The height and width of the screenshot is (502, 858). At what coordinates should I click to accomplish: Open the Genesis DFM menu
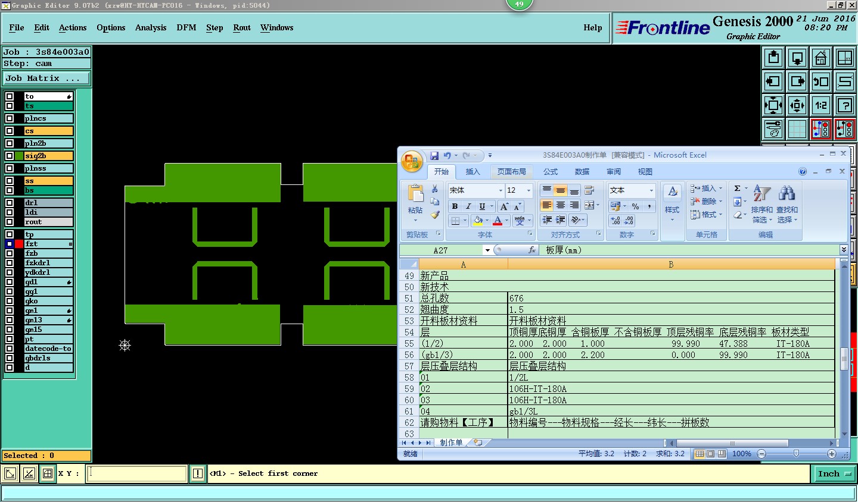pyautogui.click(x=186, y=28)
